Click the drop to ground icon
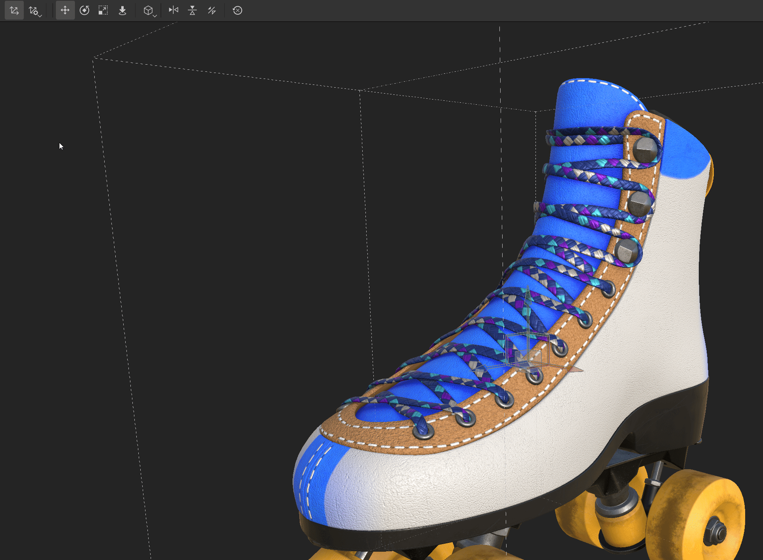The height and width of the screenshot is (560, 763). [122, 10]
